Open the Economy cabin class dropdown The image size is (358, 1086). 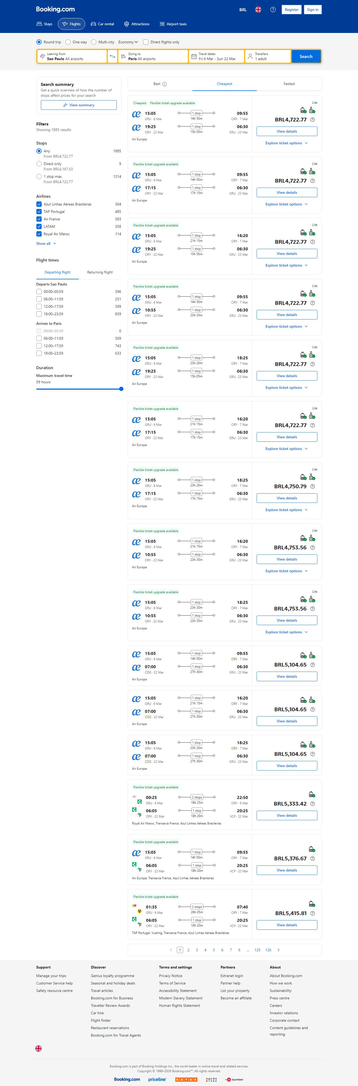pos(128,42)
